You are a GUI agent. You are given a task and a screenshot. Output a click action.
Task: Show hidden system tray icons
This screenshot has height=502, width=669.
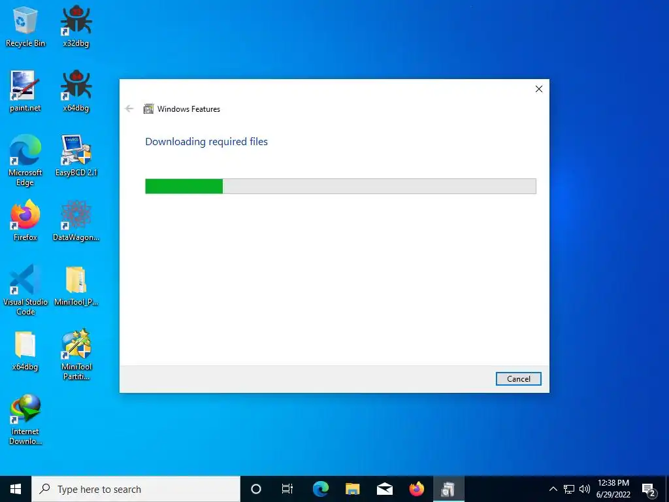tap(553, 489)
